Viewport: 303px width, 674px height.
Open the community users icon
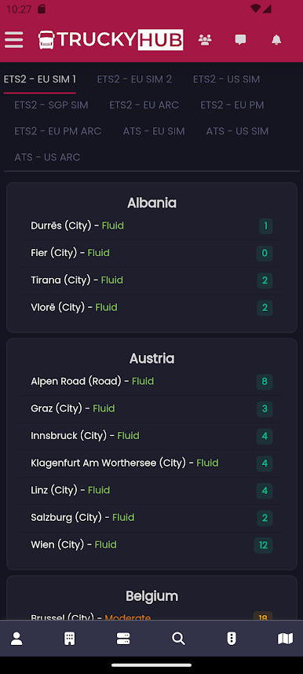pos(205,40)
